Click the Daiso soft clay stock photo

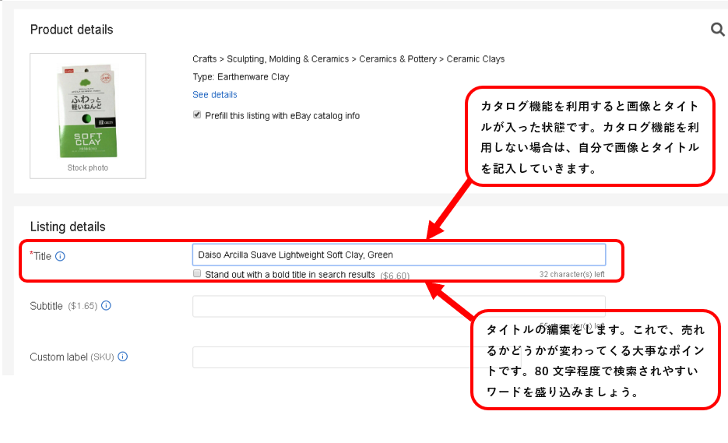pyautogui.click(x=87, y=111)
